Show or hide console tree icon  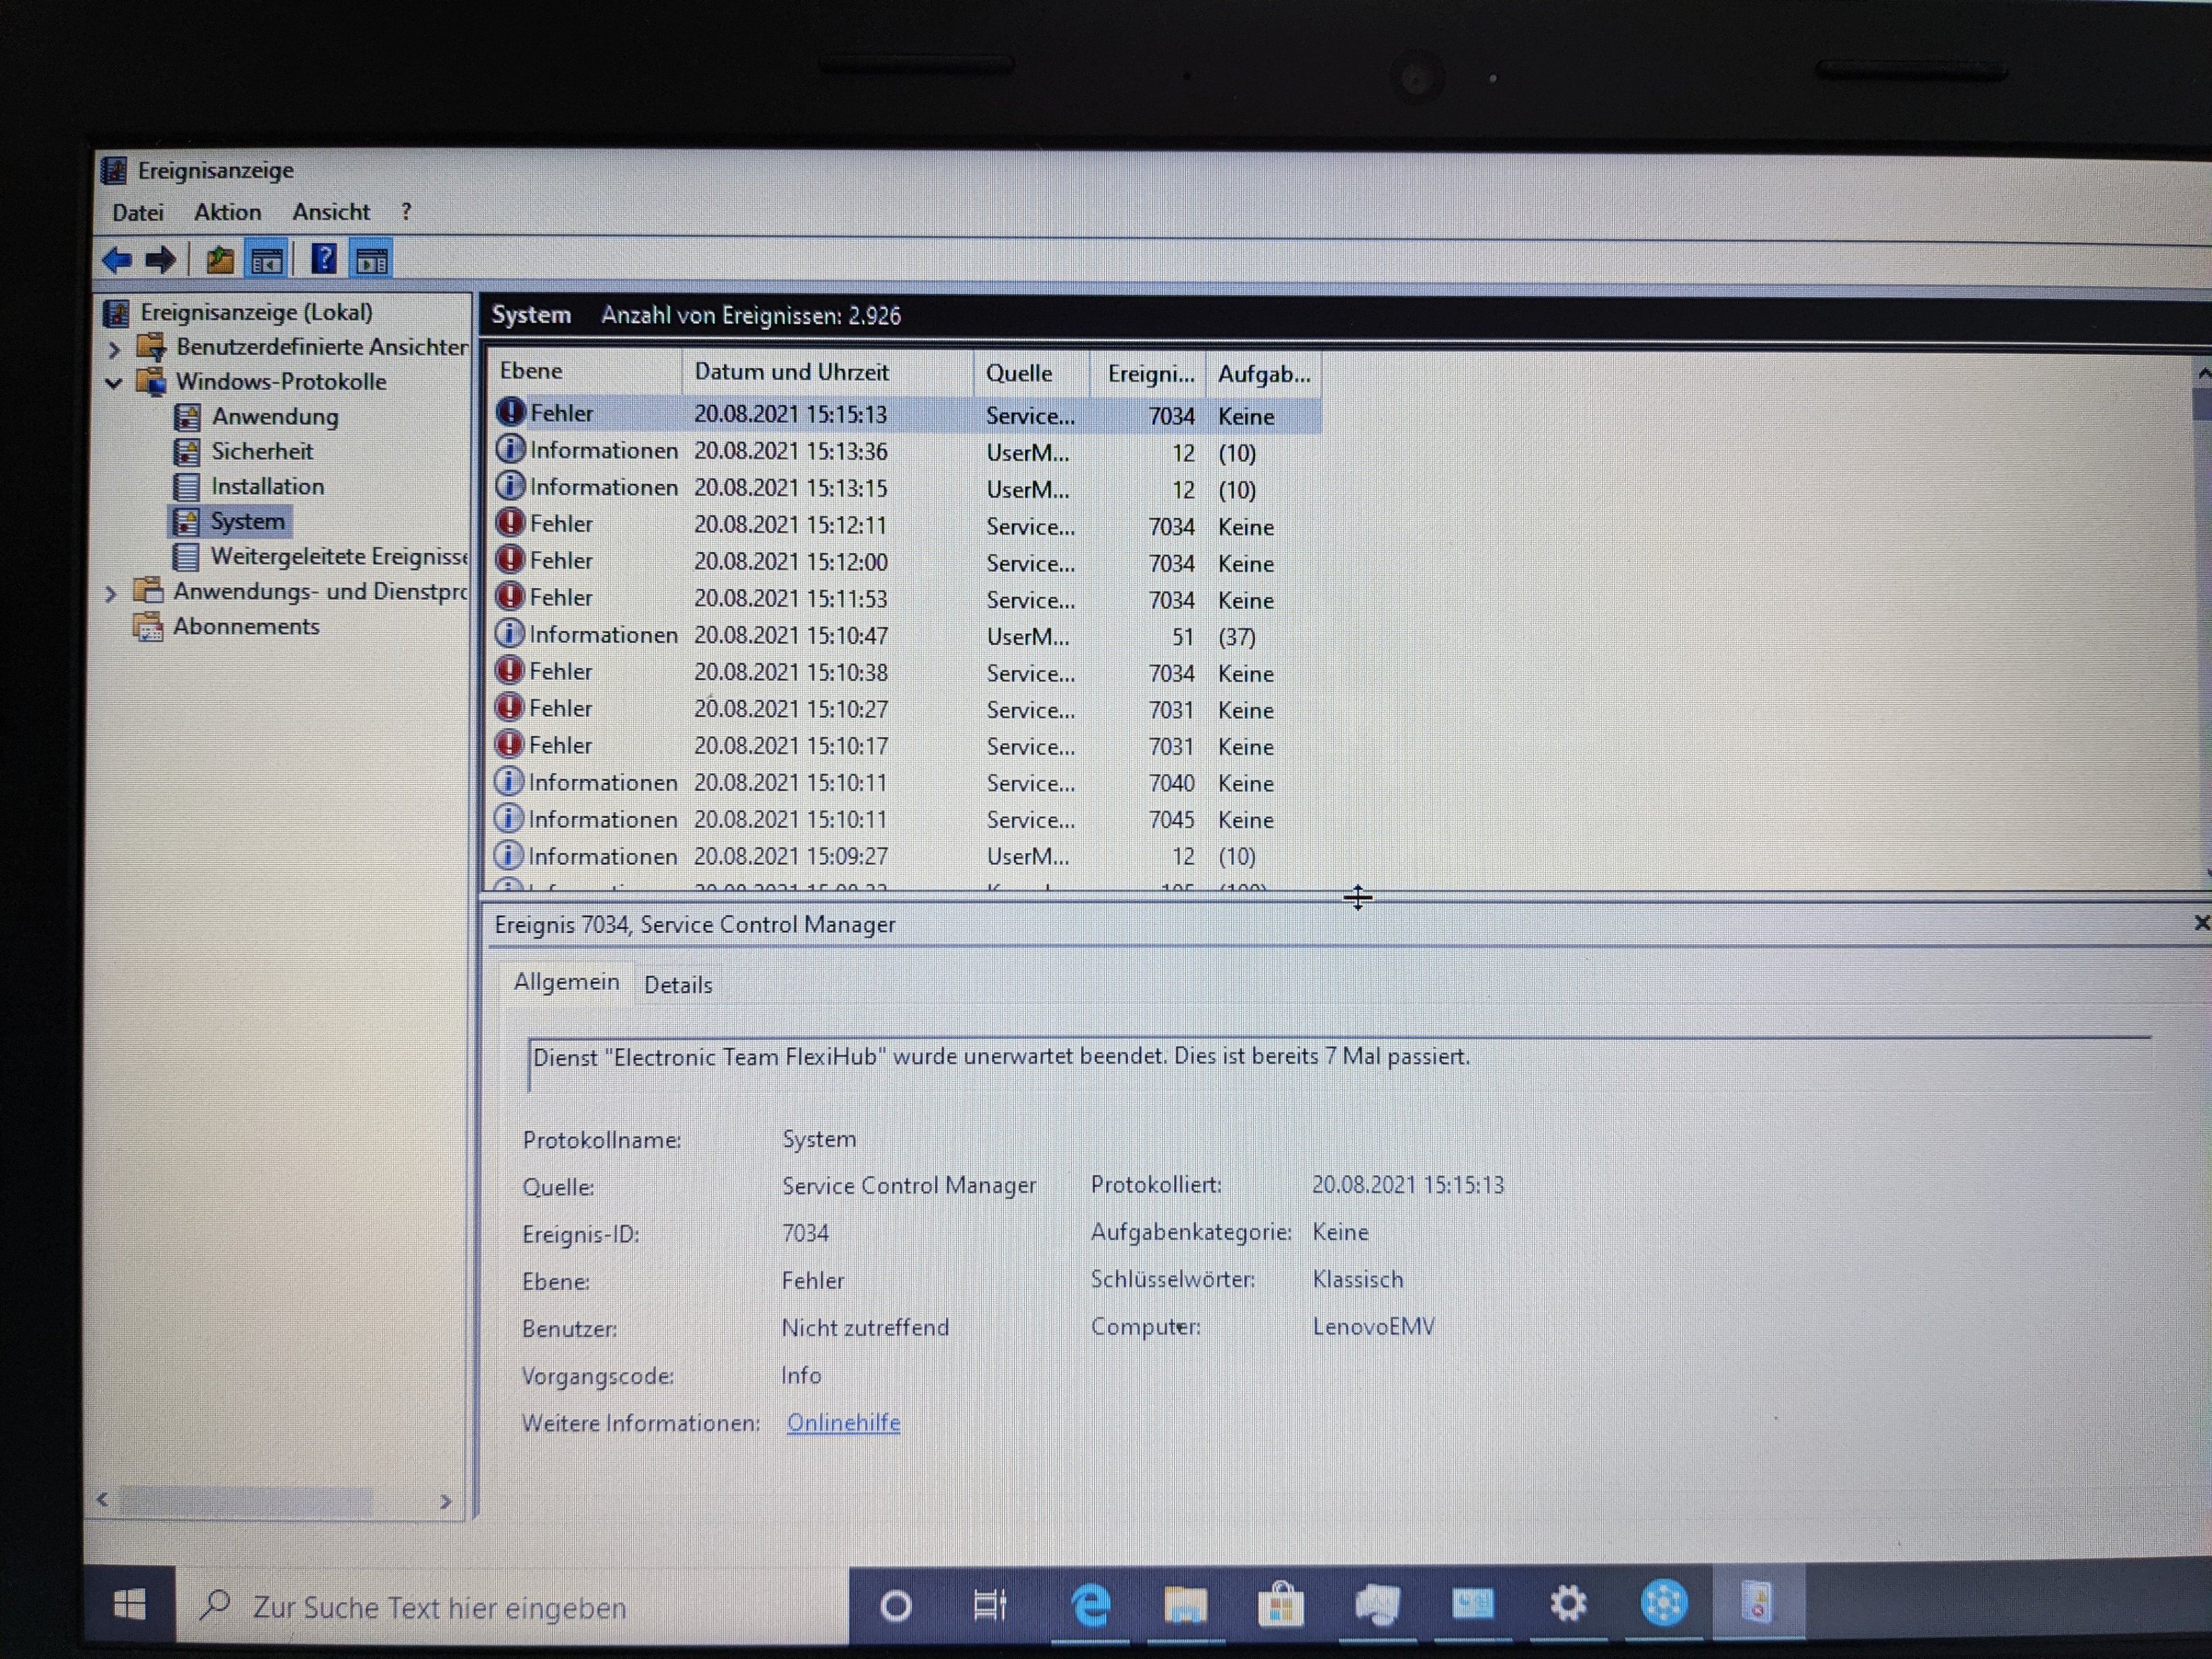pos(267,261)
